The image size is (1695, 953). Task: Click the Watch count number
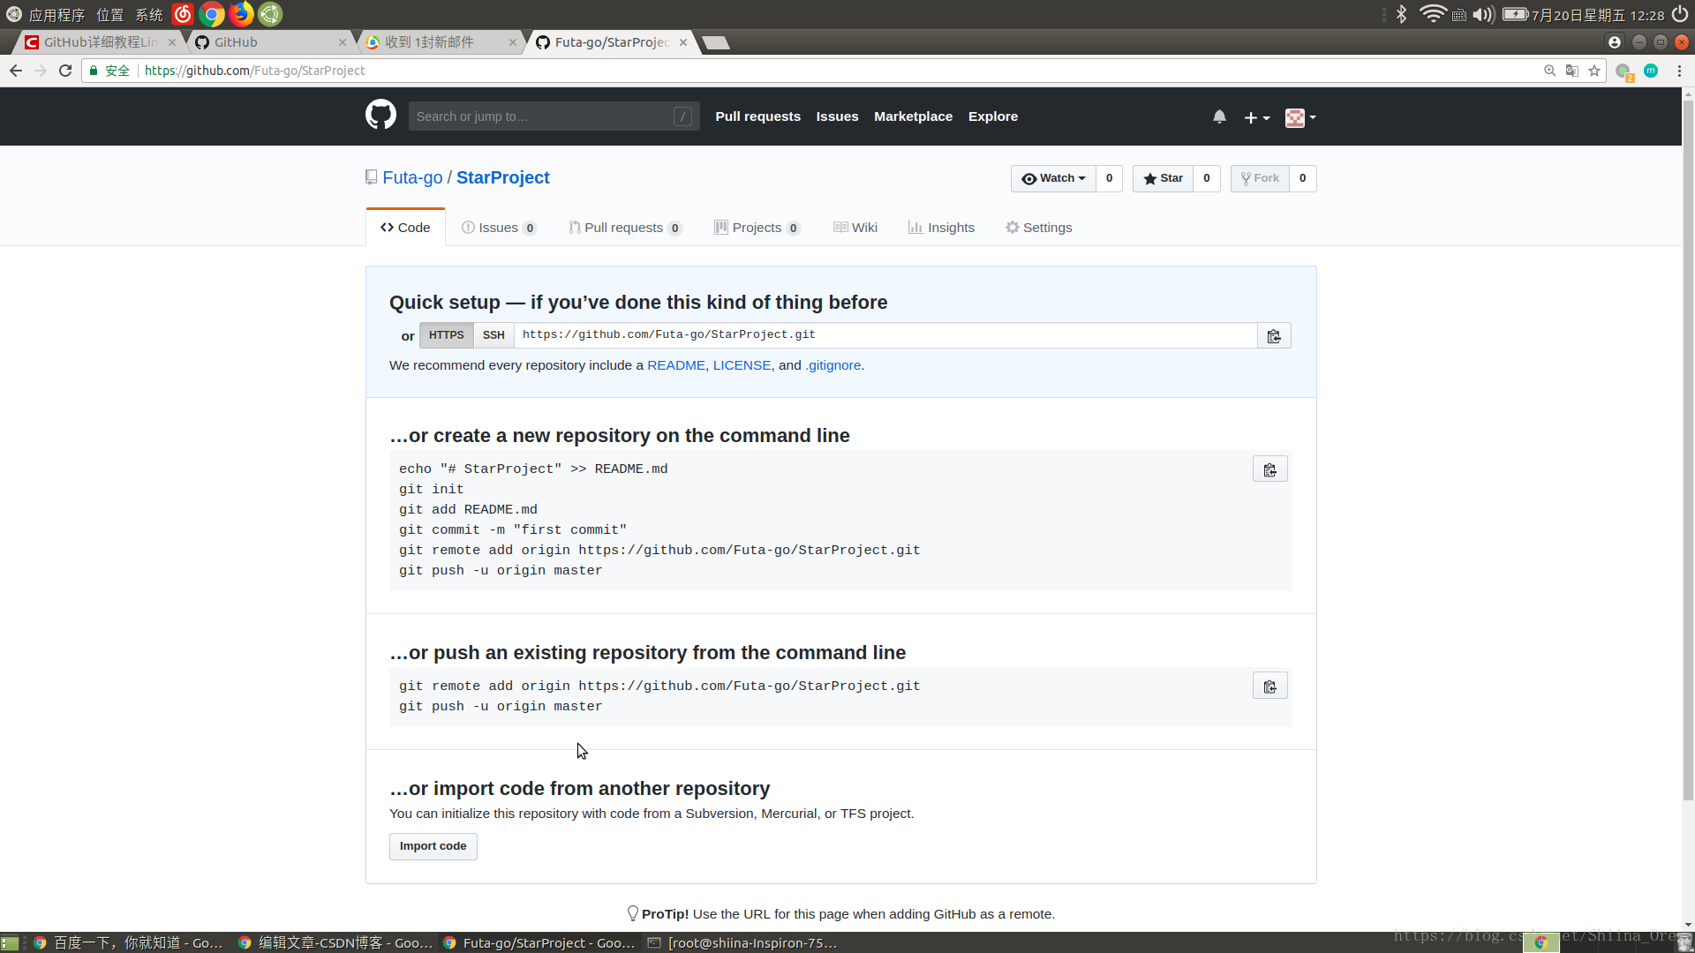1109,178
